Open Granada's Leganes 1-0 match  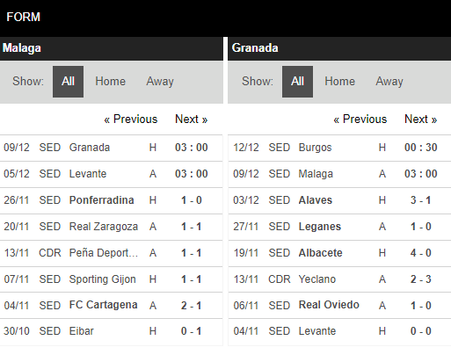339,227
